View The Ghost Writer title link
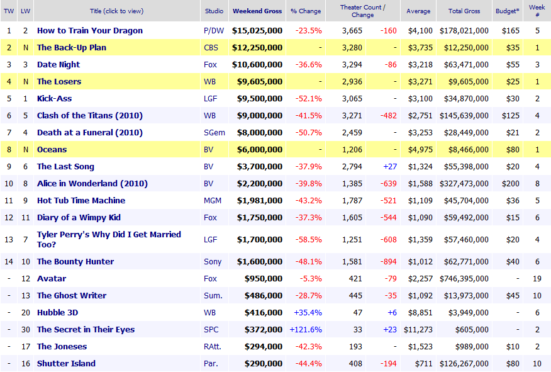This screenshot has width=551, height=372. pos(72,296)
